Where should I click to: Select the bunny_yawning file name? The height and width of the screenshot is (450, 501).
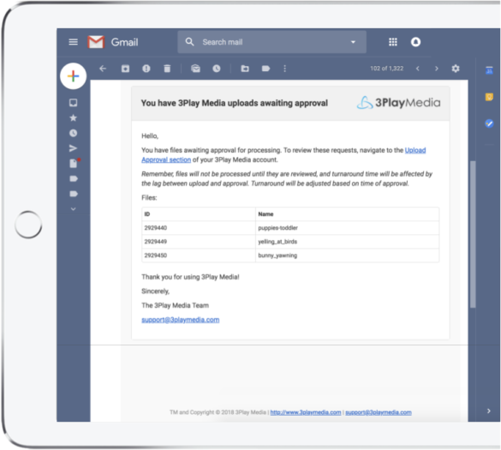click(x=277, y=255)
